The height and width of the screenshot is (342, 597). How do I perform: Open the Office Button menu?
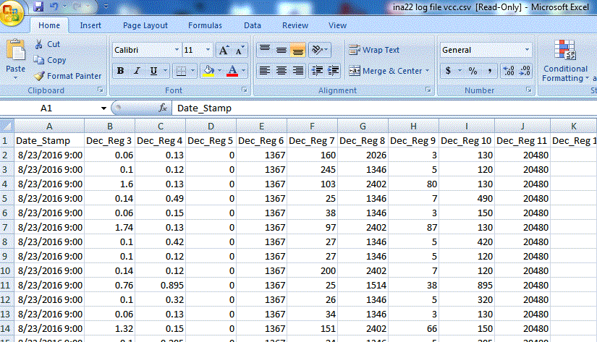[x=12, y=13]
